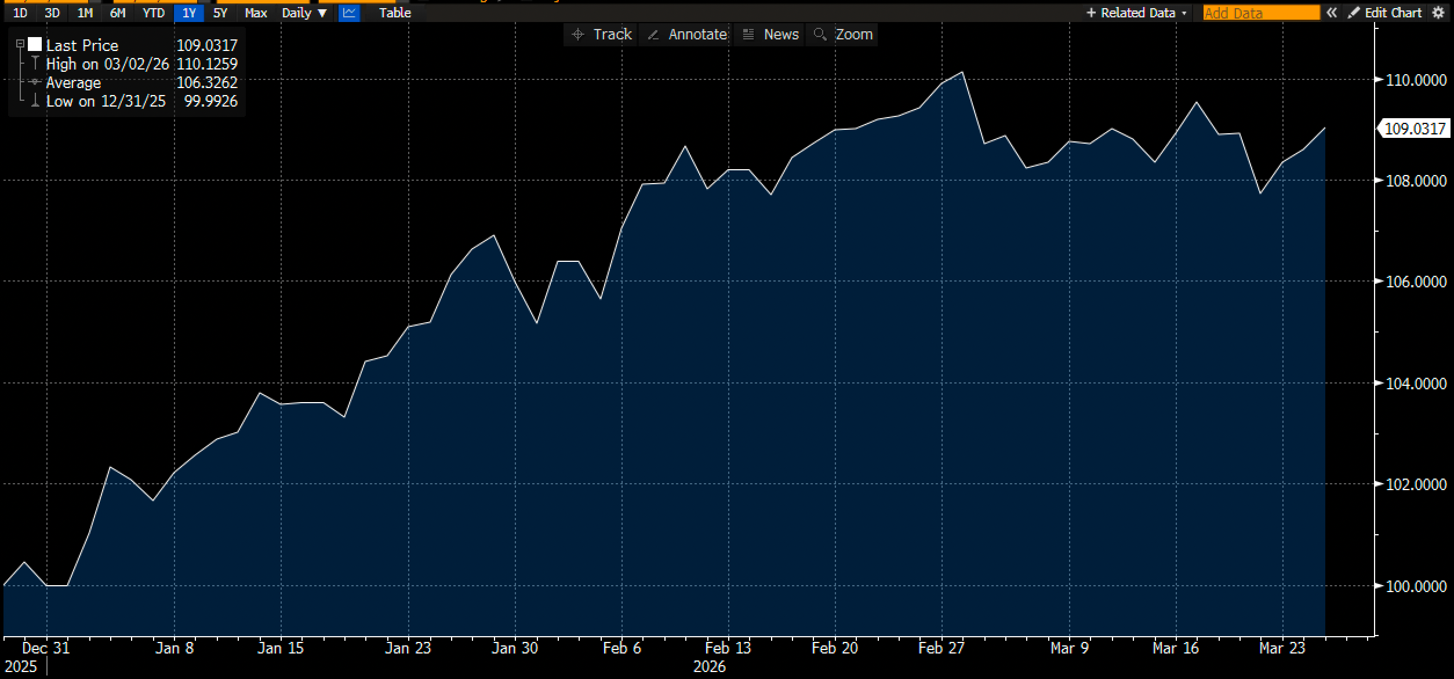Activate the Track crosshair tool
The width and height of the screenshot is (1454, 679).
click(x=601, y=35)
